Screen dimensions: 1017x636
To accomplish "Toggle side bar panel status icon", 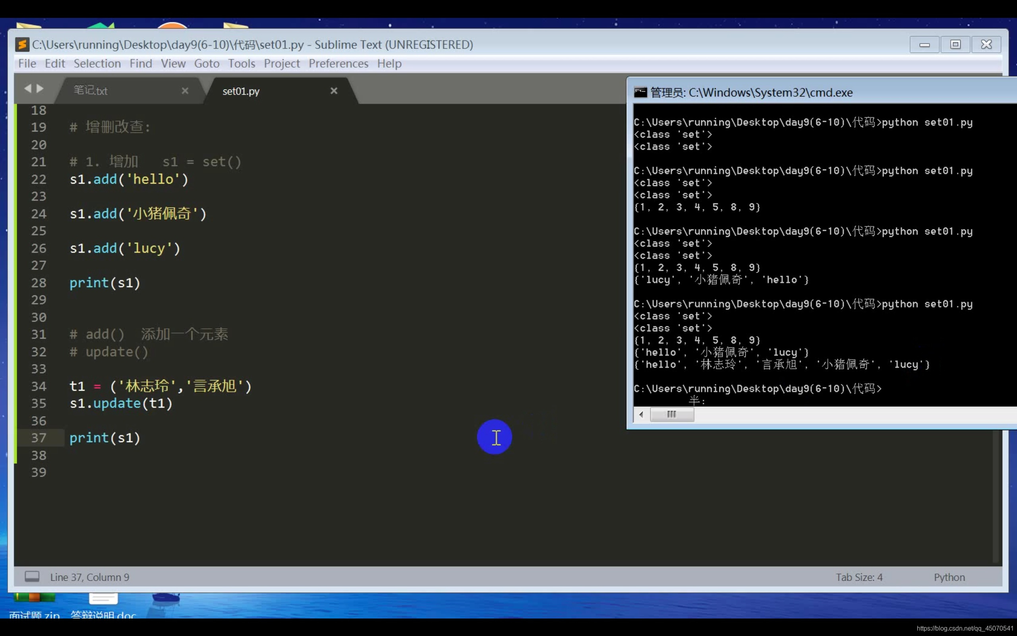I will point(32,576).
